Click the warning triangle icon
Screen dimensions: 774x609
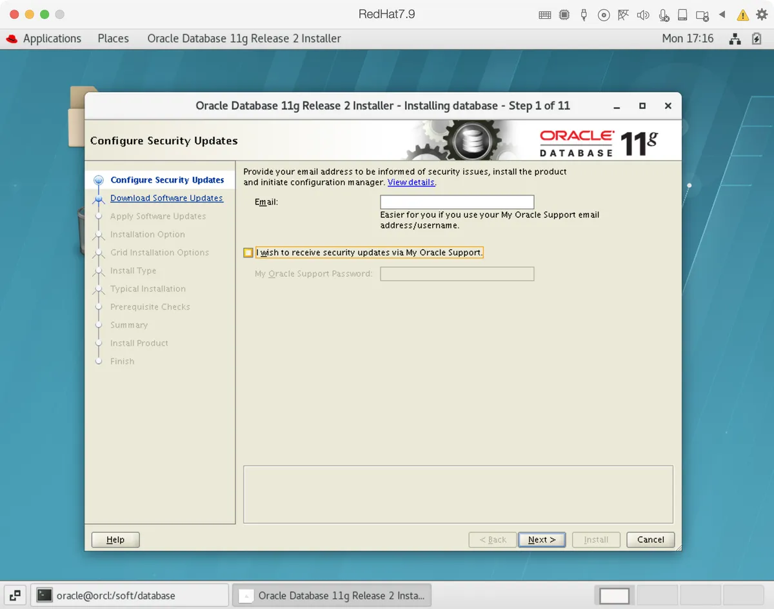coord(741,14)
